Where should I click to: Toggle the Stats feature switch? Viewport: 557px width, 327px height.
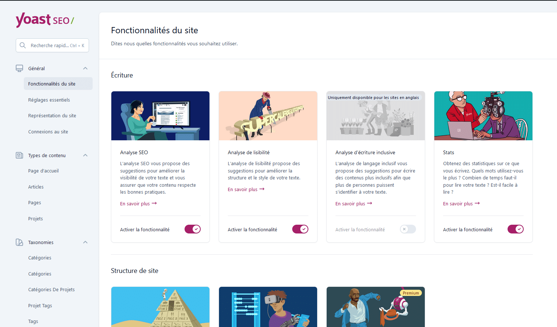coord(516,229)
